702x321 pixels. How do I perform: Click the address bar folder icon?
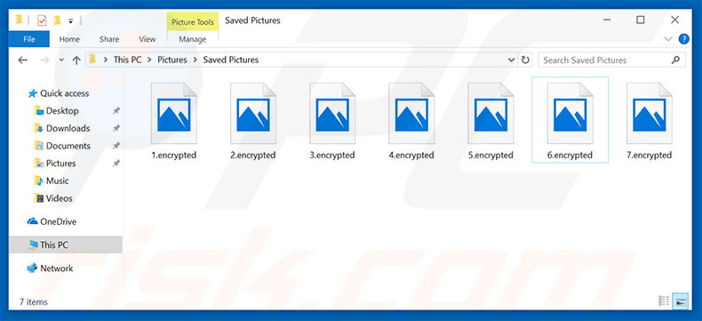[x=92, y=59]
